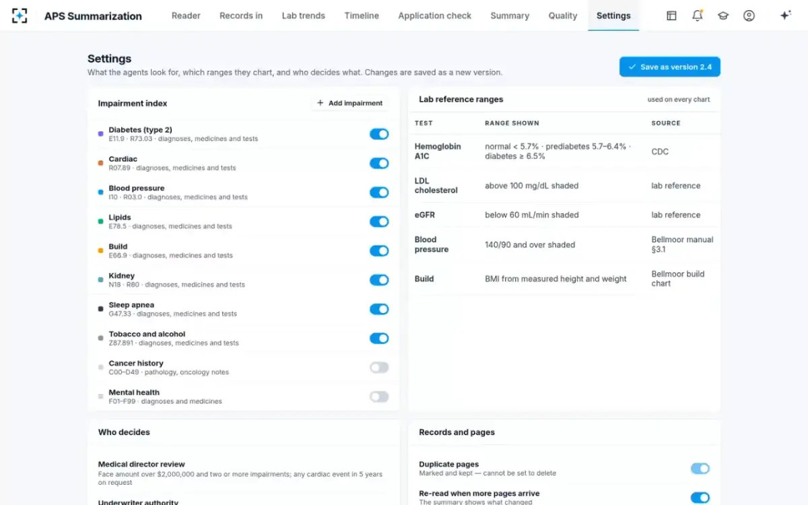Click 'BMI from measured height and weight'
Viewport: 808px width, 505px height.
[x=555, y=279]
